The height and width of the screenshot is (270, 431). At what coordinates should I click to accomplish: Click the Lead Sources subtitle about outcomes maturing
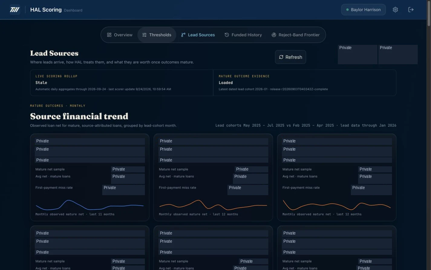tap(112, 62)
